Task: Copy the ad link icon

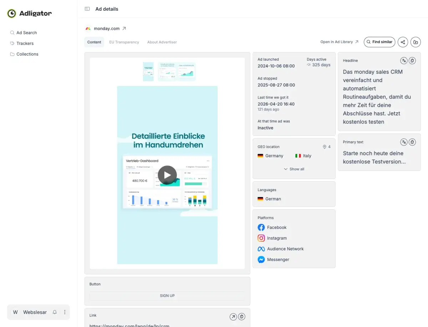Action: pyautogui.click(x=242, y=317)
